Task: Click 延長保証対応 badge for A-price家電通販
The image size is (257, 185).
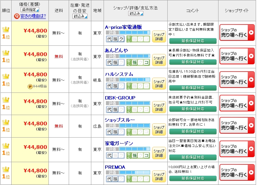Action: 193,41
